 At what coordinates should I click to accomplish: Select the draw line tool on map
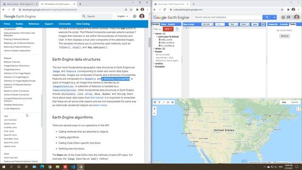point(164,102)
